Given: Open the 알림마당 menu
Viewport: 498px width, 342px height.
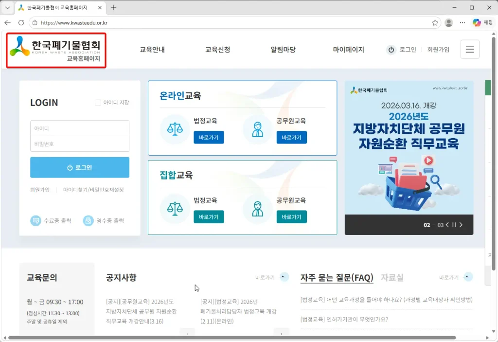Looking at the screenshot, I should click(284, 50).
